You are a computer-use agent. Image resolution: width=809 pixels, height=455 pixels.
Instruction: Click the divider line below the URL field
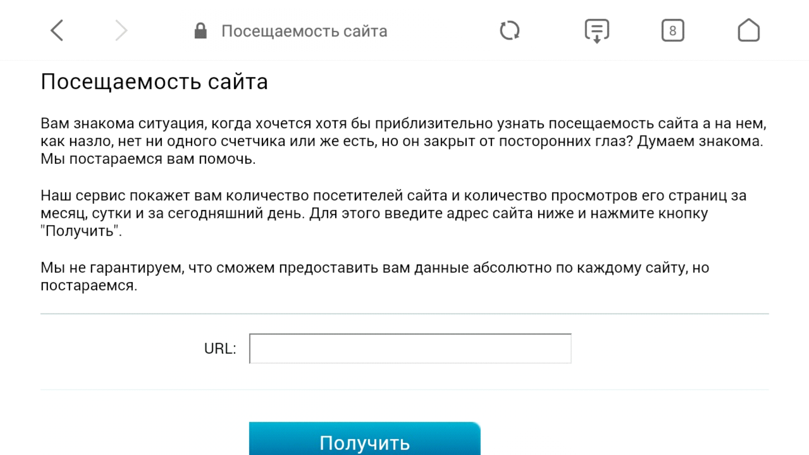pos(404,390)
